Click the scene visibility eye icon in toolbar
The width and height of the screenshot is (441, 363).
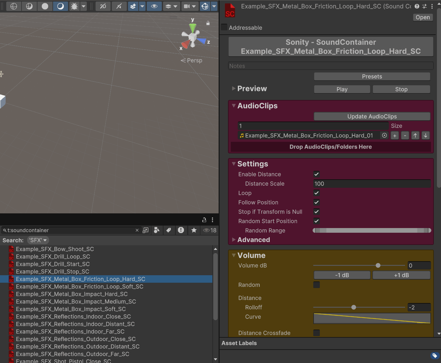coord(154,6)
